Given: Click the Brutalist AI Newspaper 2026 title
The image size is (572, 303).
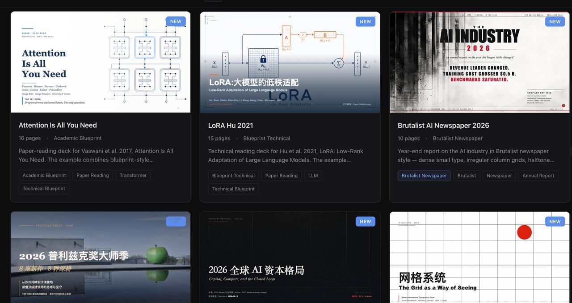Looking at the screenshot, I should tap(443, 125).
